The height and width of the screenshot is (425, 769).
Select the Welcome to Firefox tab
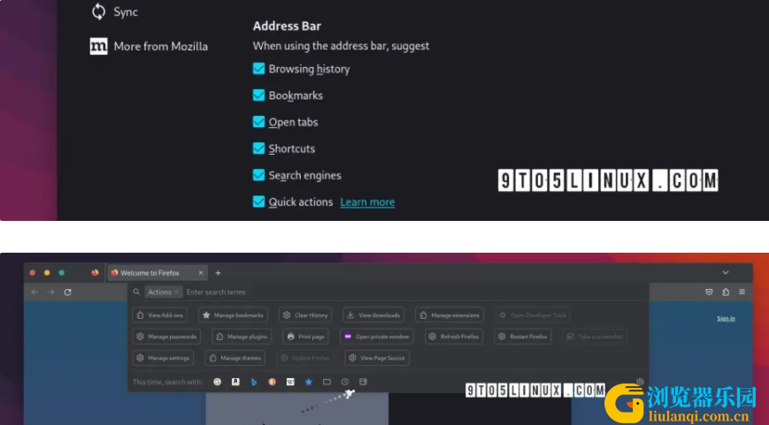(x=157, y=273)
